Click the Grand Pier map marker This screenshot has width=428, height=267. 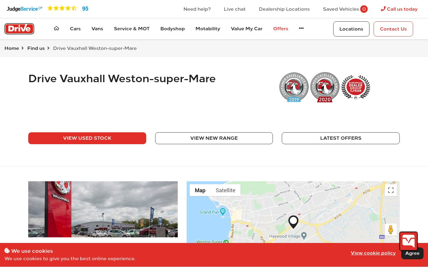(x=223, y=212)
